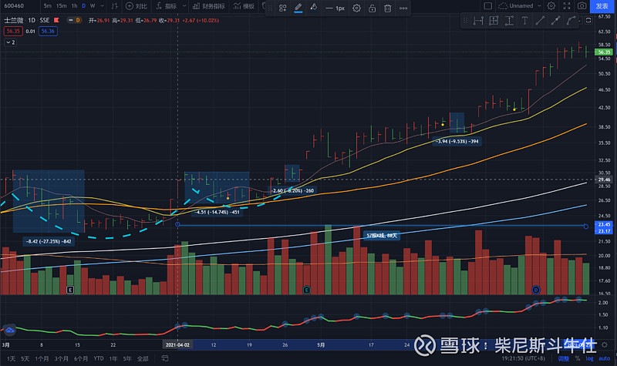Screen dimensions: 617x366
Task: Click the 19:21:50 (UTC+8) timezone
Action: (523, 358)
